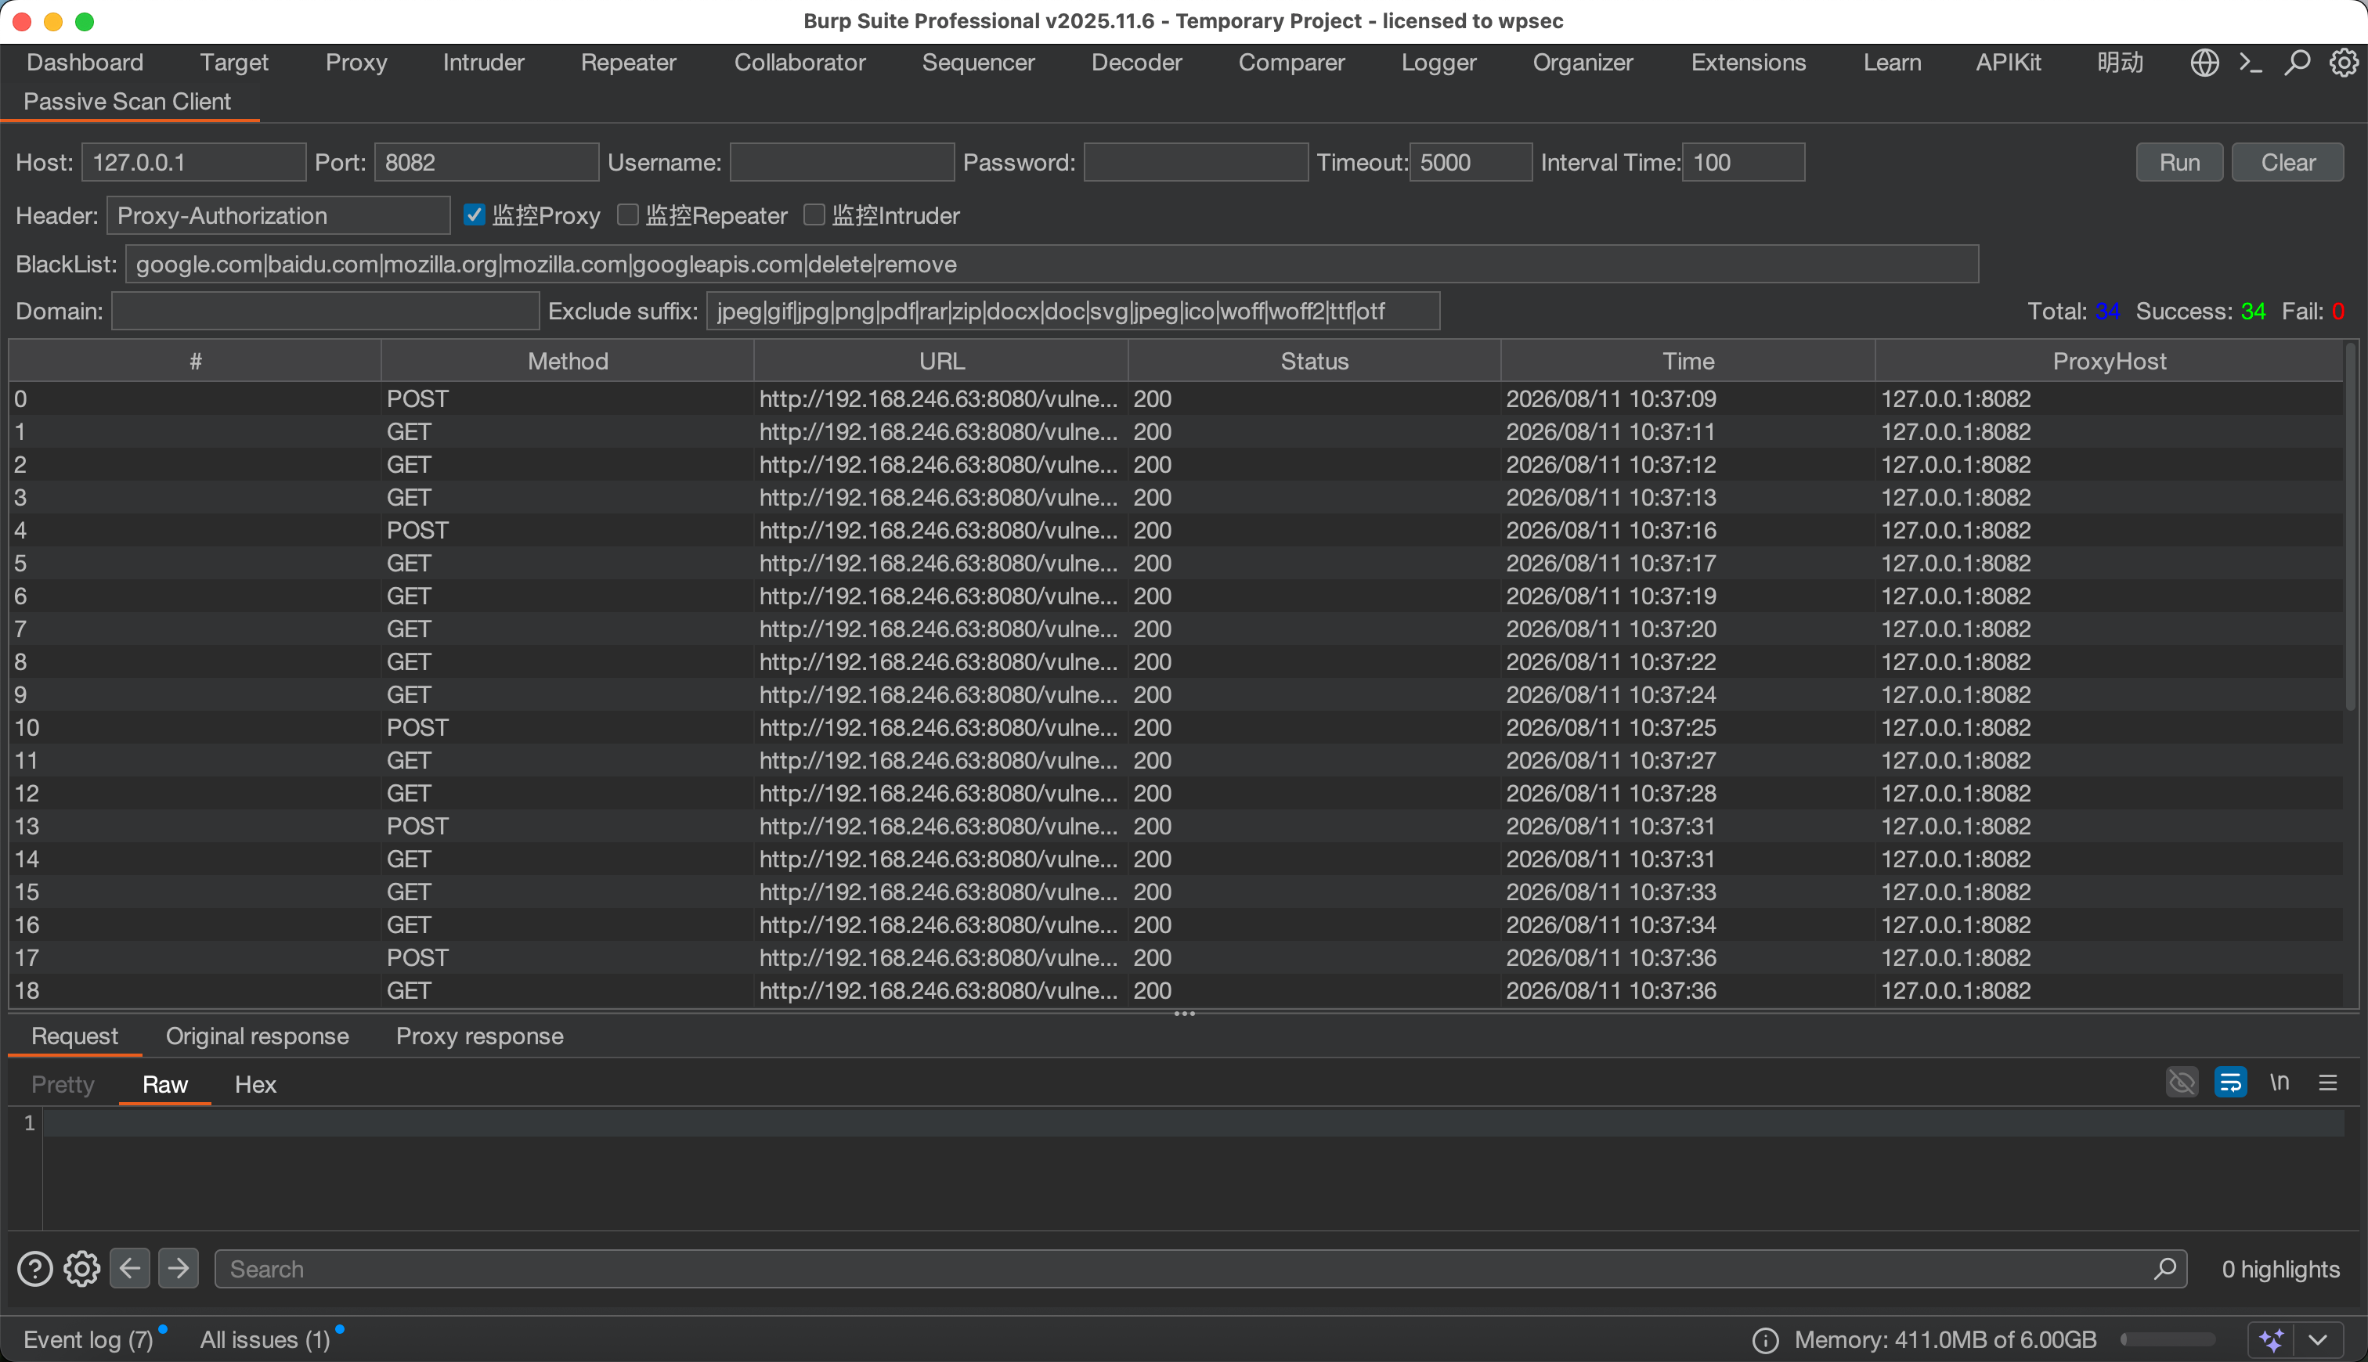Open the terminal prompt icon in the top bar
The width and height of the screenshot is (2368, 1362).
pos(2250,63)
